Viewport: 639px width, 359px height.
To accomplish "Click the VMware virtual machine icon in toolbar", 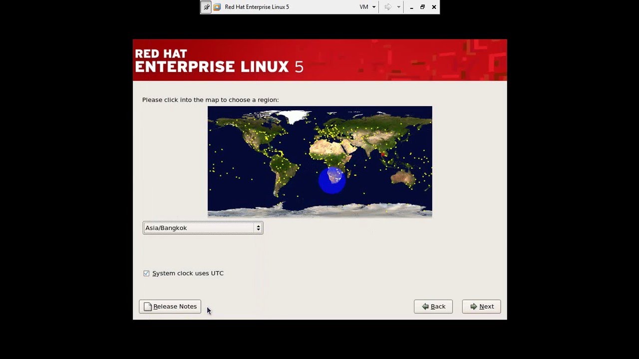I will coord(217,7).
